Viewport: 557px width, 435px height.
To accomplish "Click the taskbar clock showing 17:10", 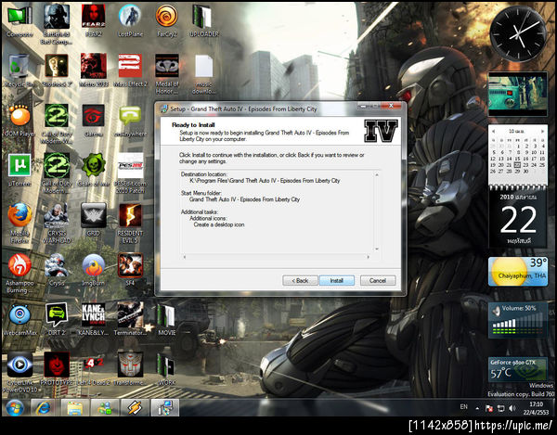I will pyautogui.click(x=536, y=408).
